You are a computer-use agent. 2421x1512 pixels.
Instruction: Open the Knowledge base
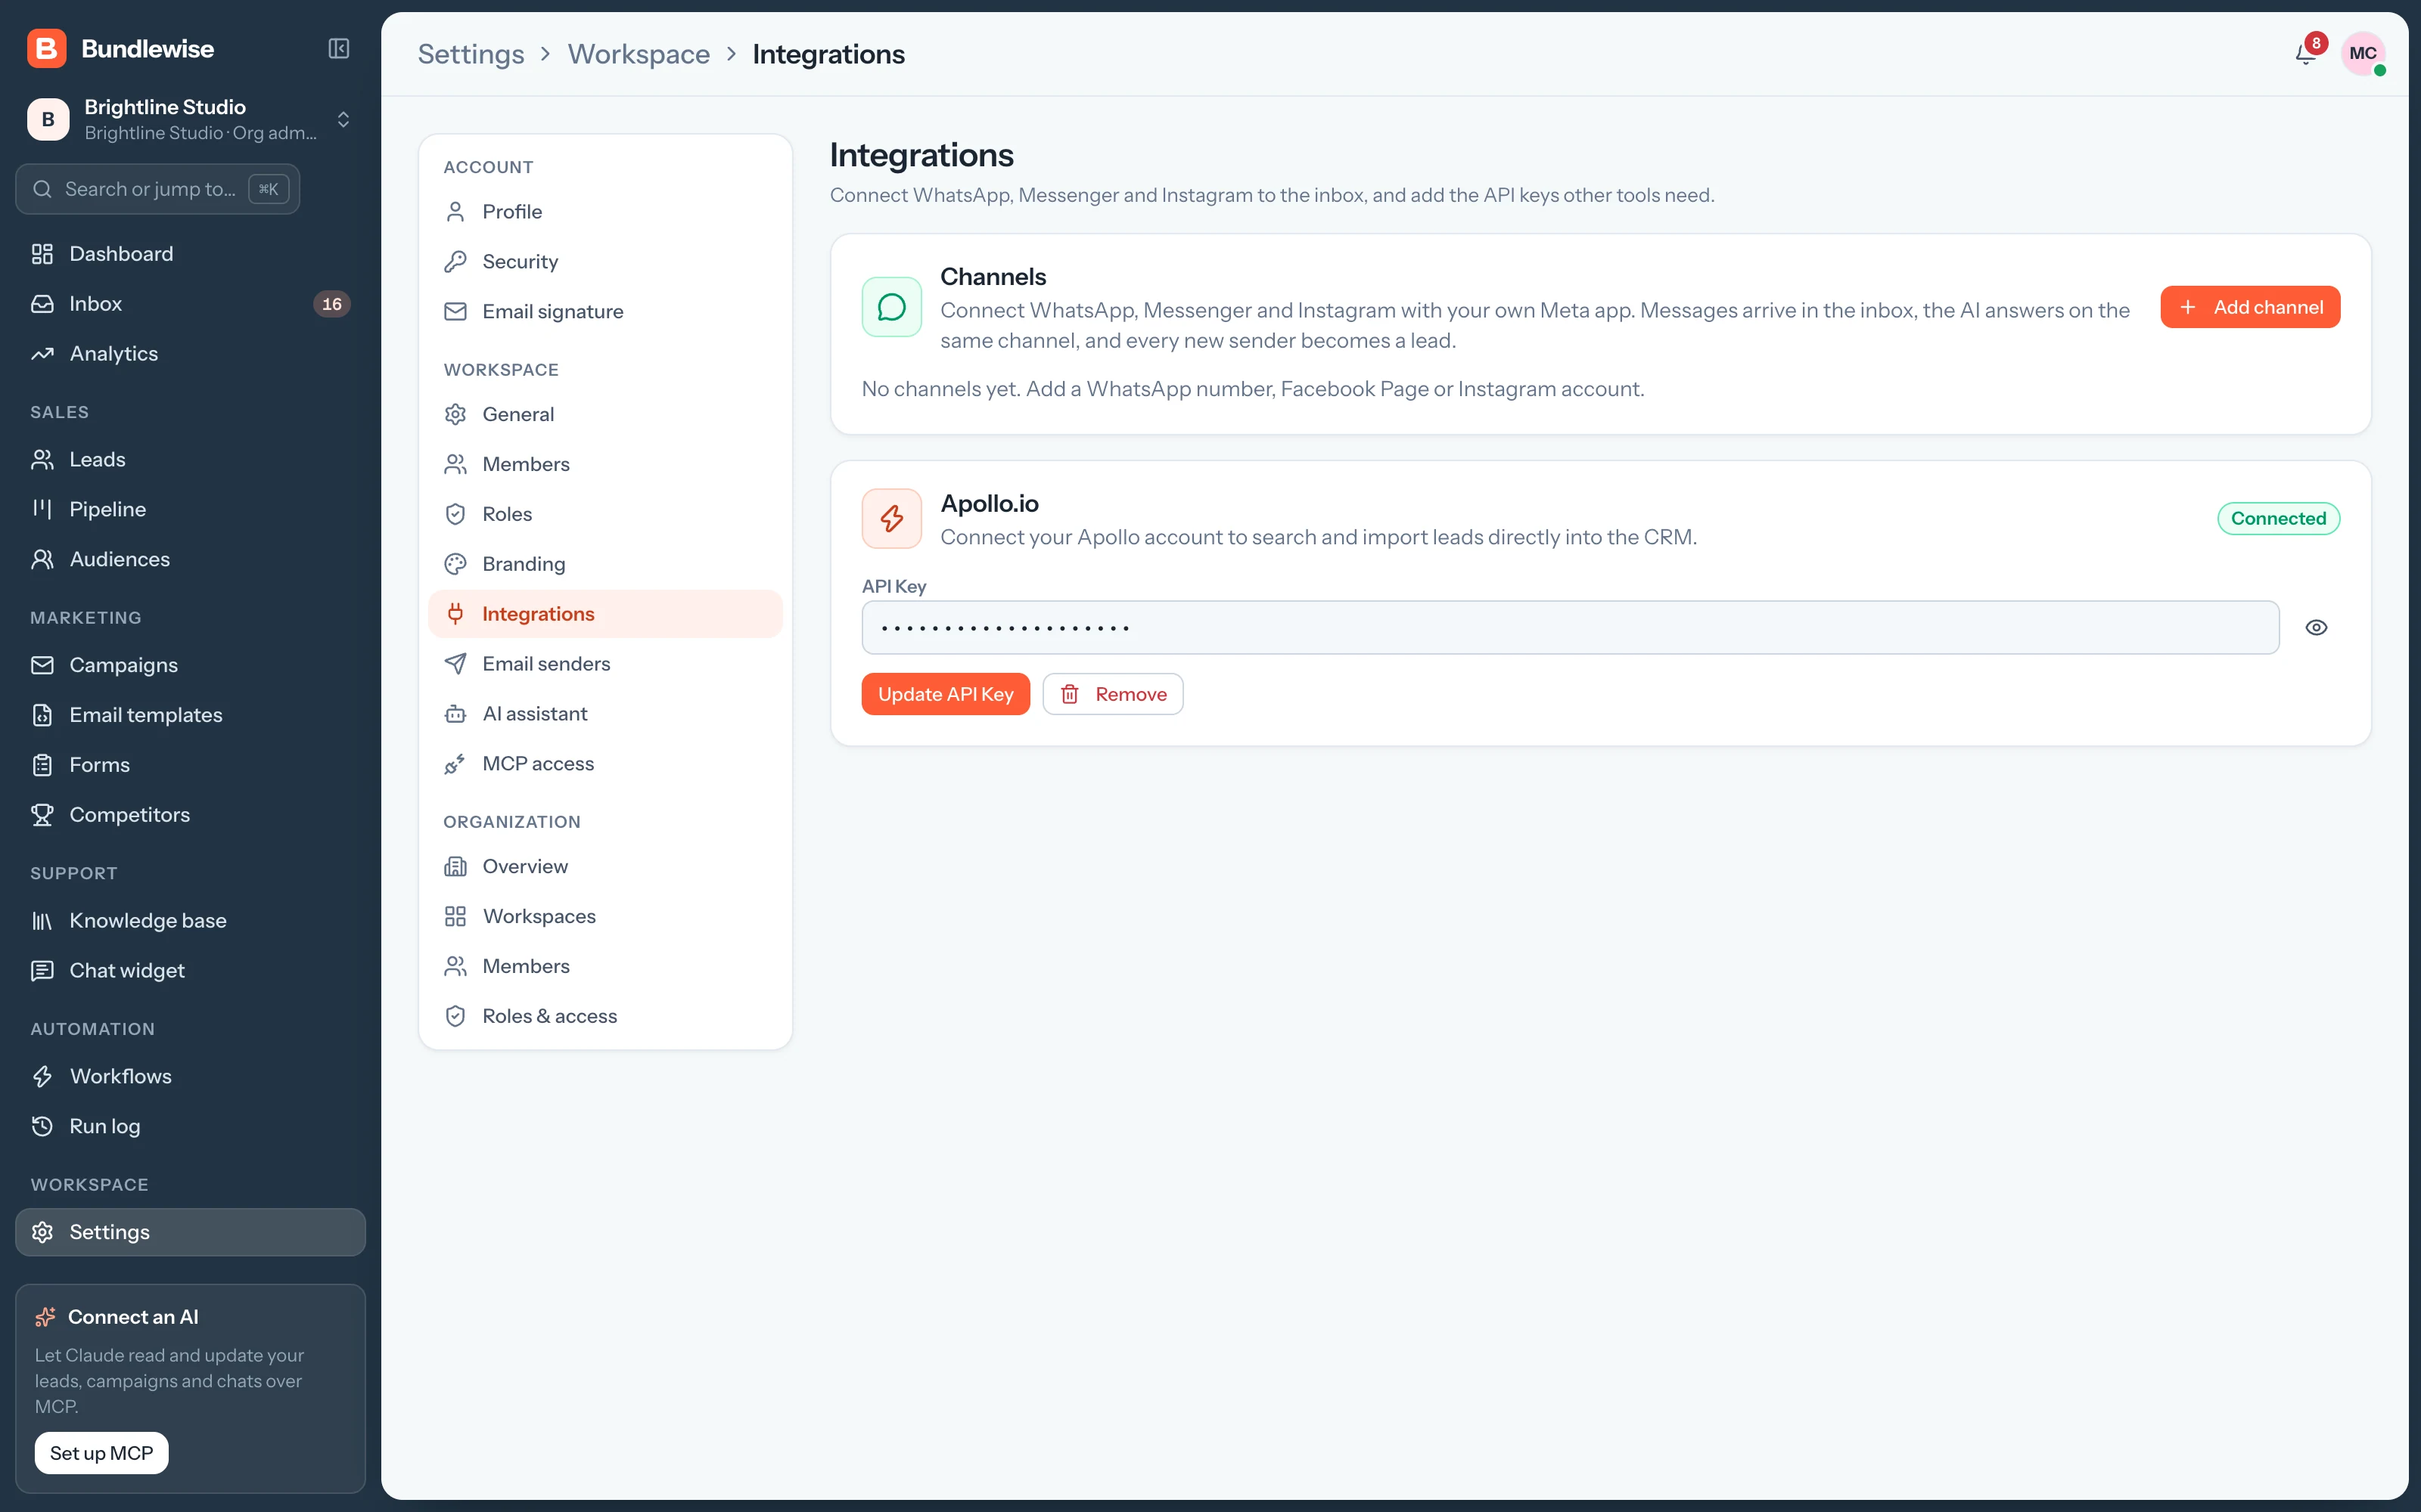click(x=190, y=920)
